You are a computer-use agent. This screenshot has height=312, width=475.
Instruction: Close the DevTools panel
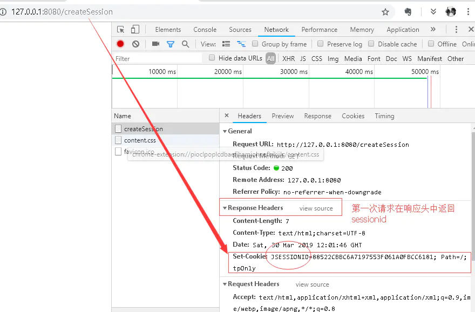click(x=471, y=29)
